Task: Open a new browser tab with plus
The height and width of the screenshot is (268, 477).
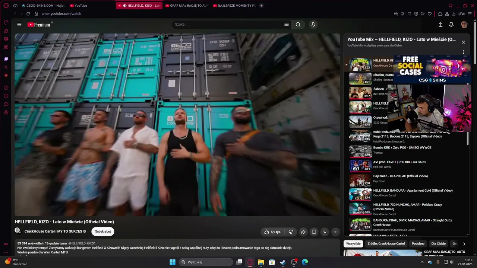Action: (x=261, y=6)
